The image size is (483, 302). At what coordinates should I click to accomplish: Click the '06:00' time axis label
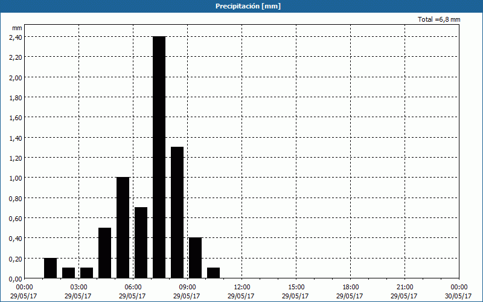pyautogui.click(x=133, y=288)
